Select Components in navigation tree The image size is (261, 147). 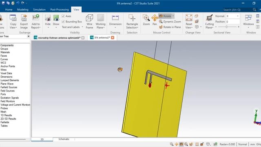(x=7, y=45)
